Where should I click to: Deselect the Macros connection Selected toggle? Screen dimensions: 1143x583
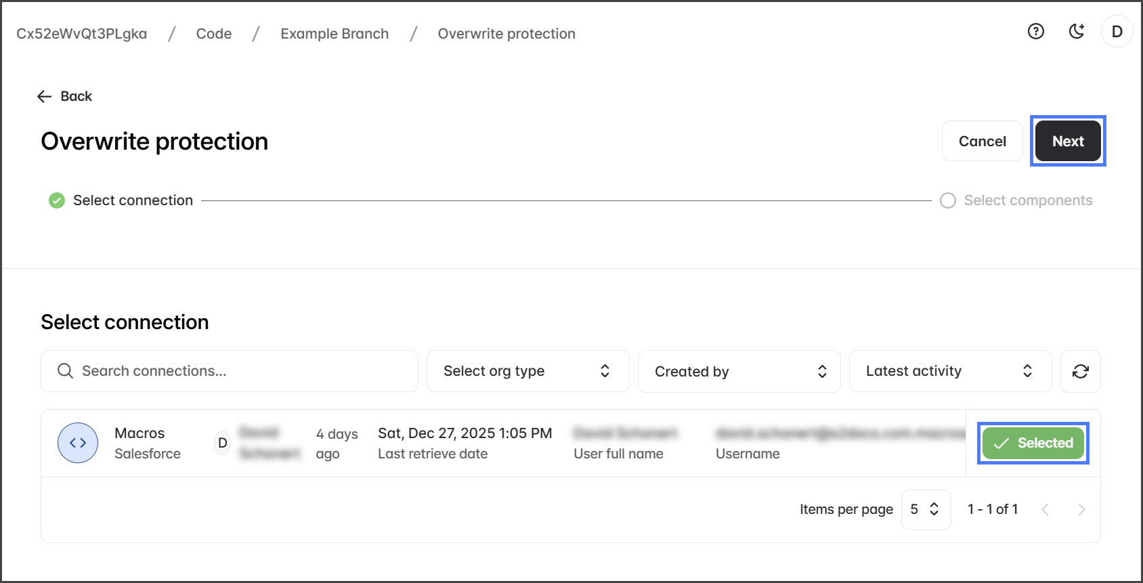pos(1033,443)
